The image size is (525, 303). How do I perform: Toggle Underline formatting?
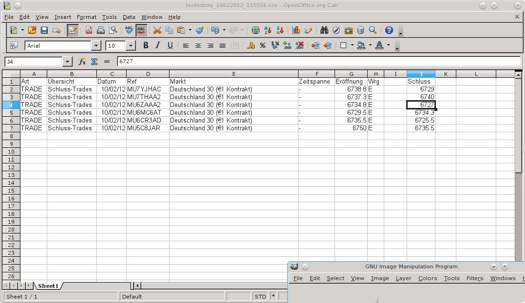pyautogui.click(x=170, y=46)
